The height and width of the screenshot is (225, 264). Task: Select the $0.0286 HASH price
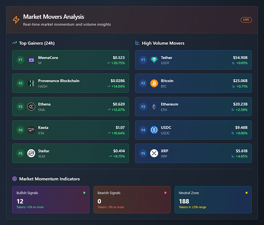click(118, 81)
